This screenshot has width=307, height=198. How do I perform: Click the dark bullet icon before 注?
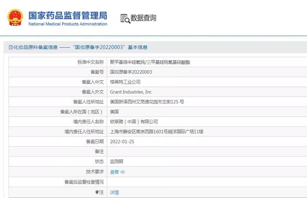click(97, 192)
